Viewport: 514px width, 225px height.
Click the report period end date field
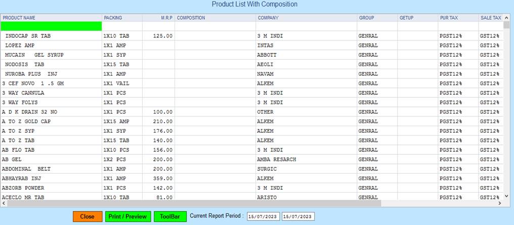[x=298, y=216]
